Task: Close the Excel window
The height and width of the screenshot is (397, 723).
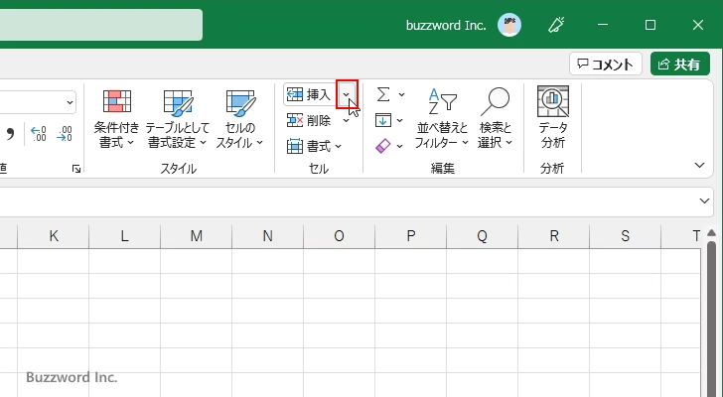Action: (698, 25)
